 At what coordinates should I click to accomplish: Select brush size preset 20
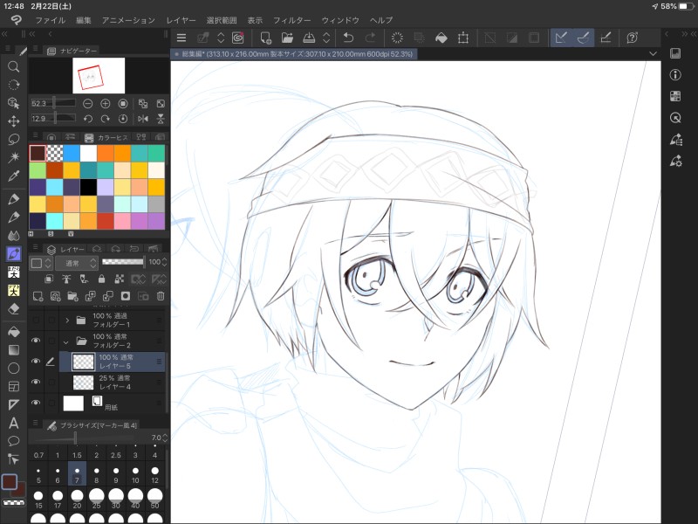[x=77, y=499]
